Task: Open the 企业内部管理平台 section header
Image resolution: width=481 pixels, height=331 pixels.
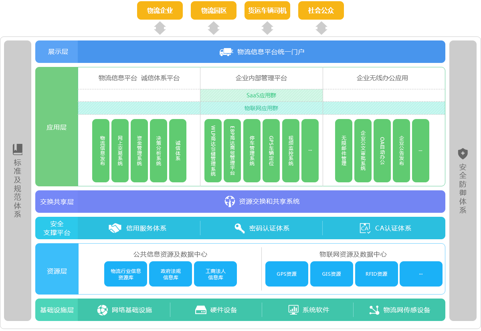Action: tap(261, 78)
